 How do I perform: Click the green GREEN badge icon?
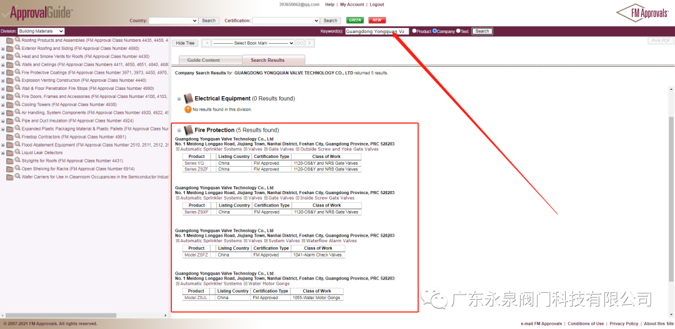coord(355,21)
